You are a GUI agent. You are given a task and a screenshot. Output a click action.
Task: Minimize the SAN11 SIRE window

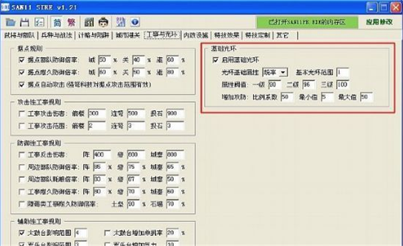(371, 7)
